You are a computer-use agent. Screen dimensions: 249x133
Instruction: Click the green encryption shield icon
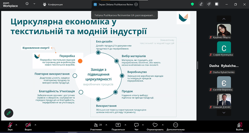coord(192,4)
